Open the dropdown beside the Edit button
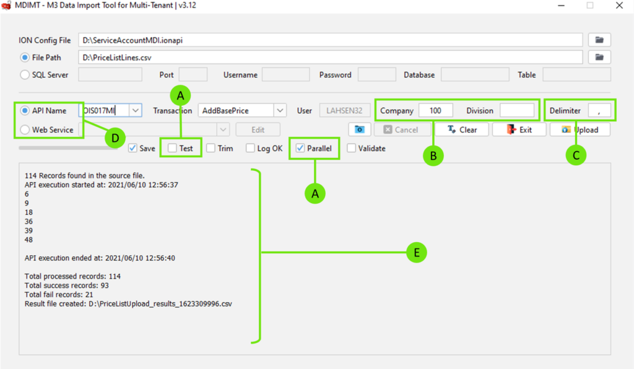The image size is (634, 369). [x=222, y=129]
